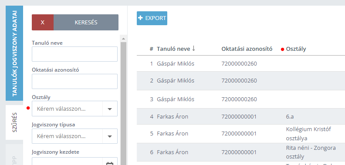Focus the Tanuló neve input field
The image size is (345, 165).
click(74, 54)
